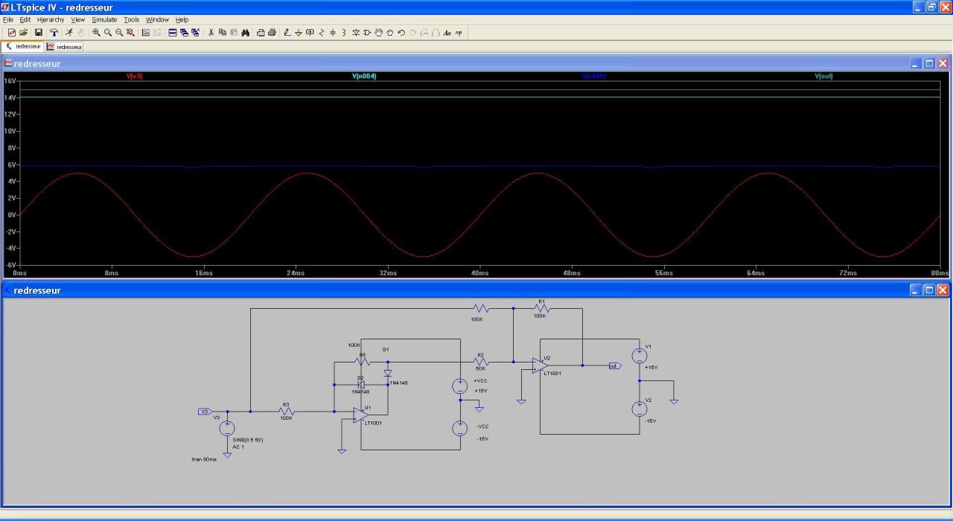The width and height of the screenshot is (953, 521).
Task: Switch to the second redresseur waveform tab
Action: pos(65,47)
